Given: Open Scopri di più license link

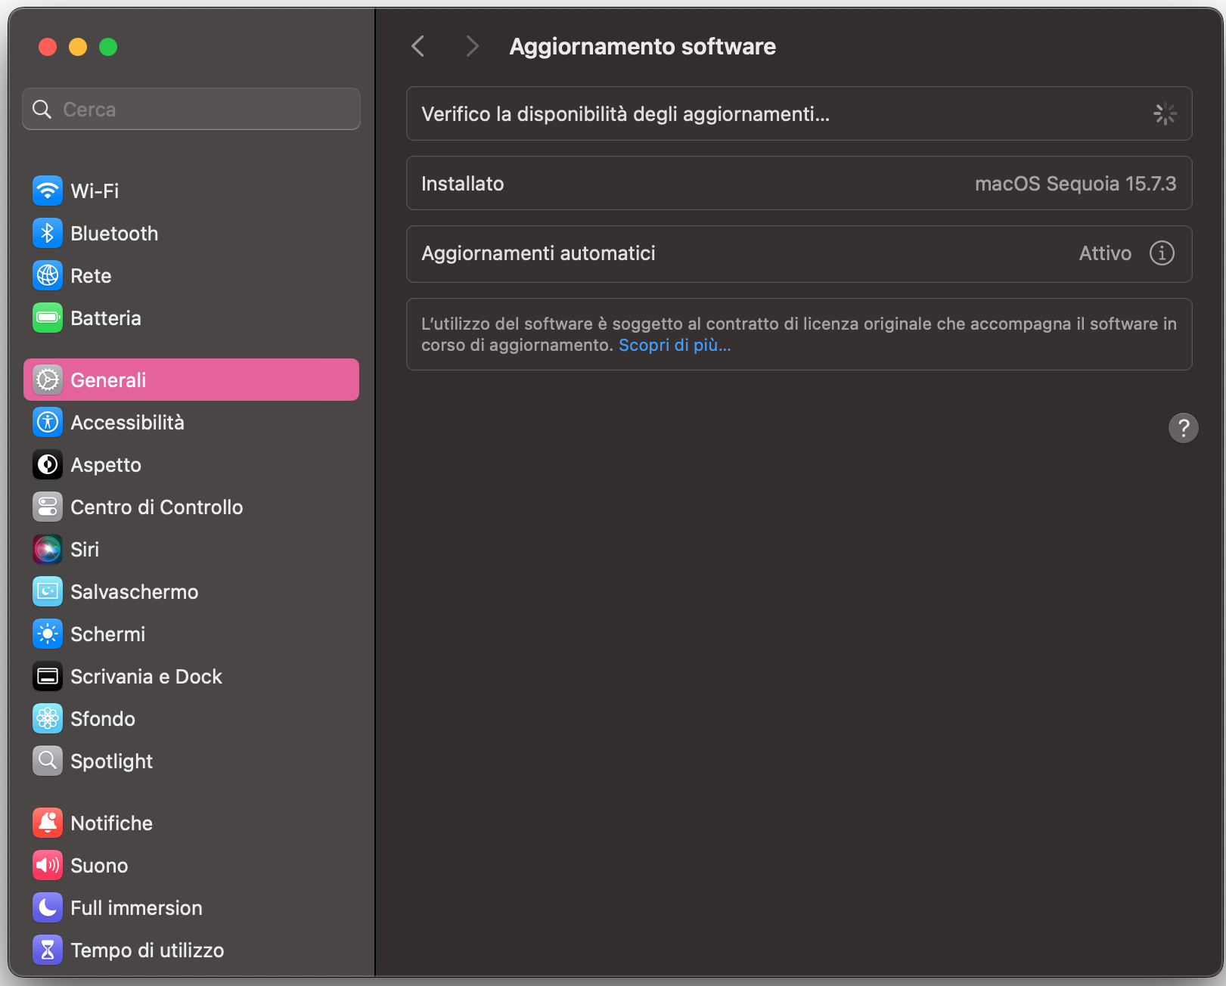Looking at the screenshot, I should (674, 345).
